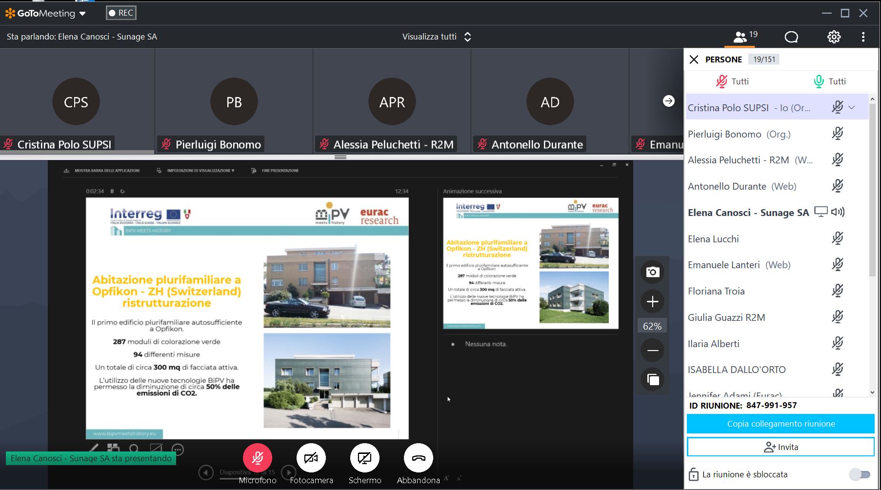Viewport: 881px width, 490px height.
Task: Open the chat bubble icon
Action: click(791, 37)
